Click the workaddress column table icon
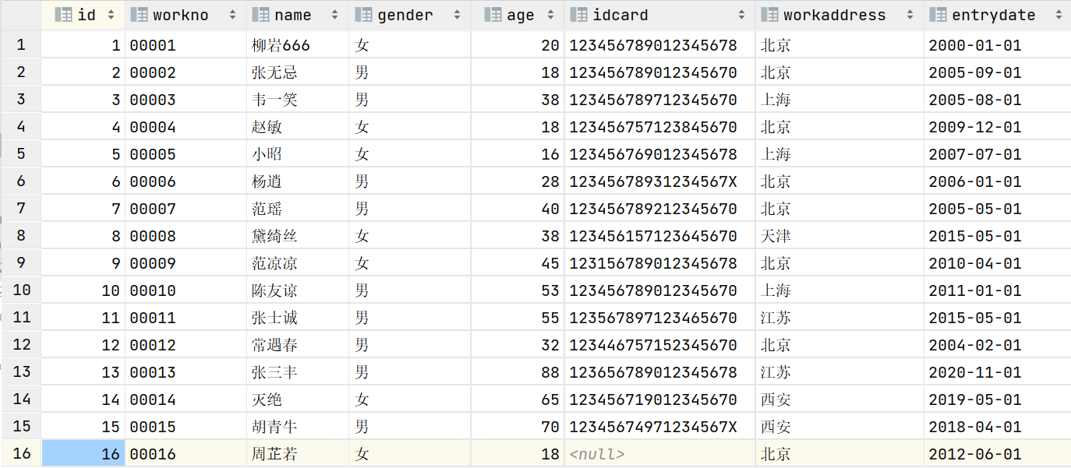 (770, 15)
